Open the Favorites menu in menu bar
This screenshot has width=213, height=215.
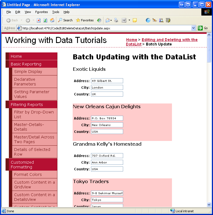pos(41,12)
